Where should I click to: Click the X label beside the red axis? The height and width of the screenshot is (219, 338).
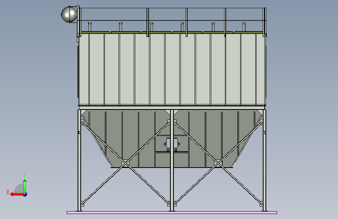coord(8,192)
